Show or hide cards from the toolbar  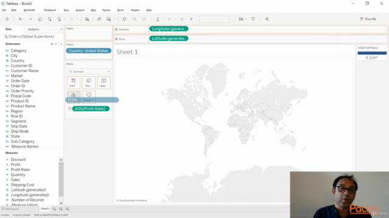pyautogui.click(x=241, y=19)
